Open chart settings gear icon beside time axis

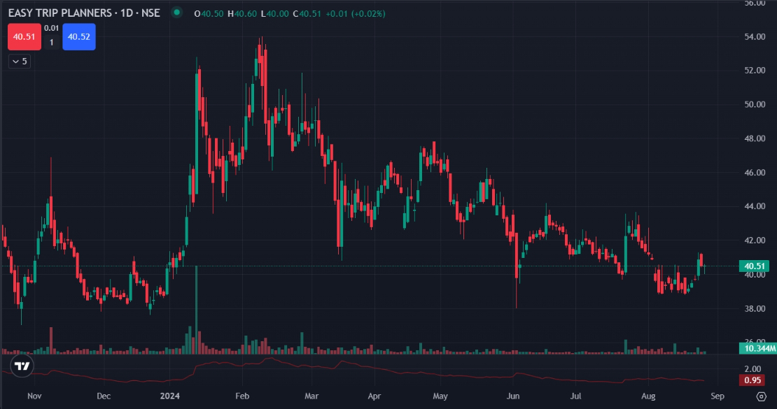click(x=762, y=396)
